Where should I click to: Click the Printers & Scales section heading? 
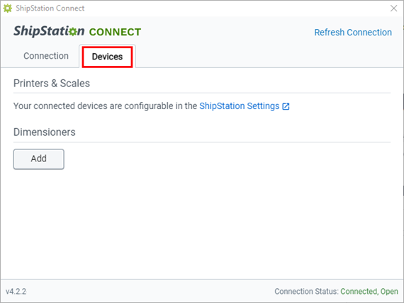52,84
